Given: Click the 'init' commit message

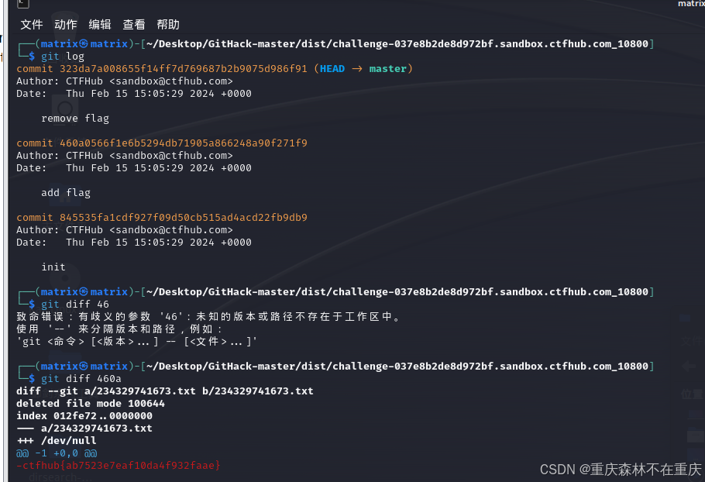Looking at the screenshot, I should tap(53, 267).
